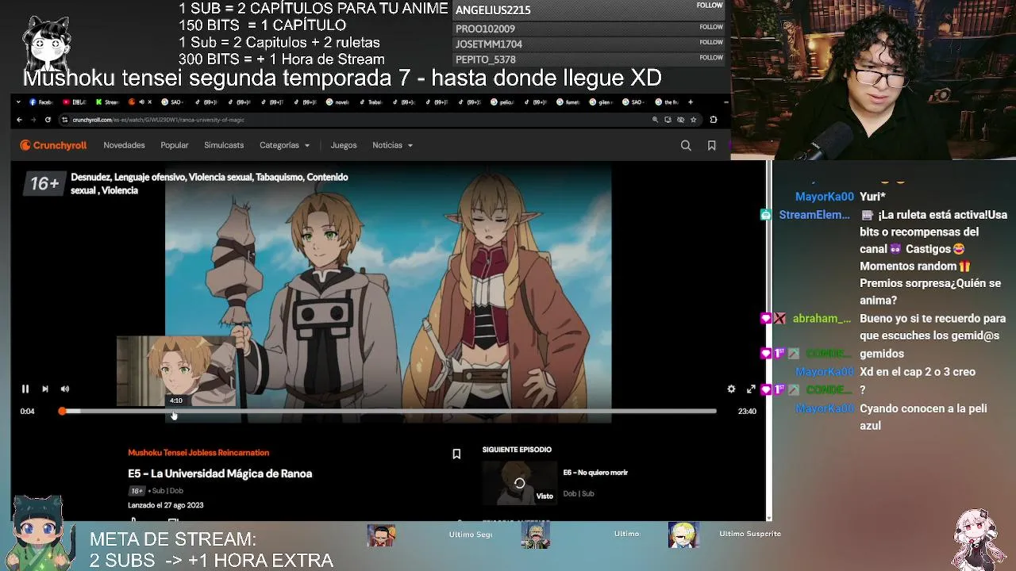Switch to the Facebook browser tab
This screenshot has height=571, width=1016.
pyautogui.click(x=40, y=102)
